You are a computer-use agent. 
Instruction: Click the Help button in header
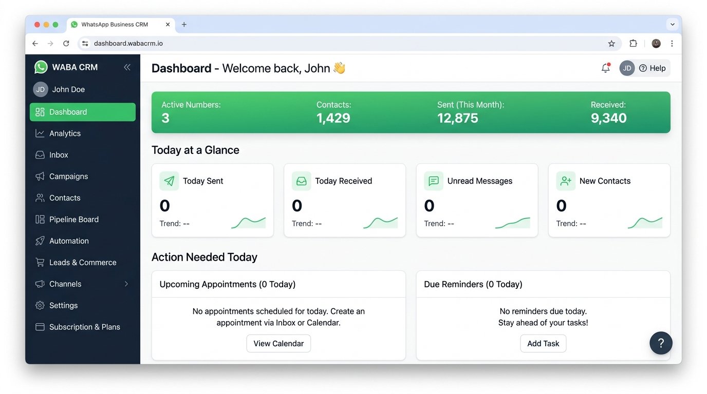[653, 68]
